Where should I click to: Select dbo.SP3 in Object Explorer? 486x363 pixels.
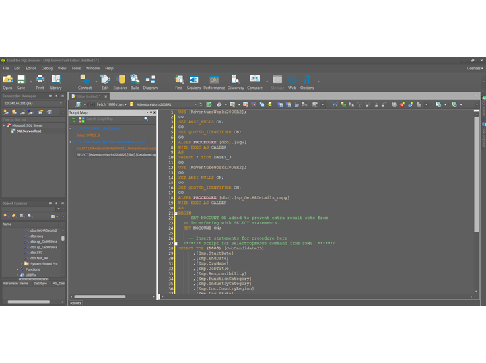point(36,253)
